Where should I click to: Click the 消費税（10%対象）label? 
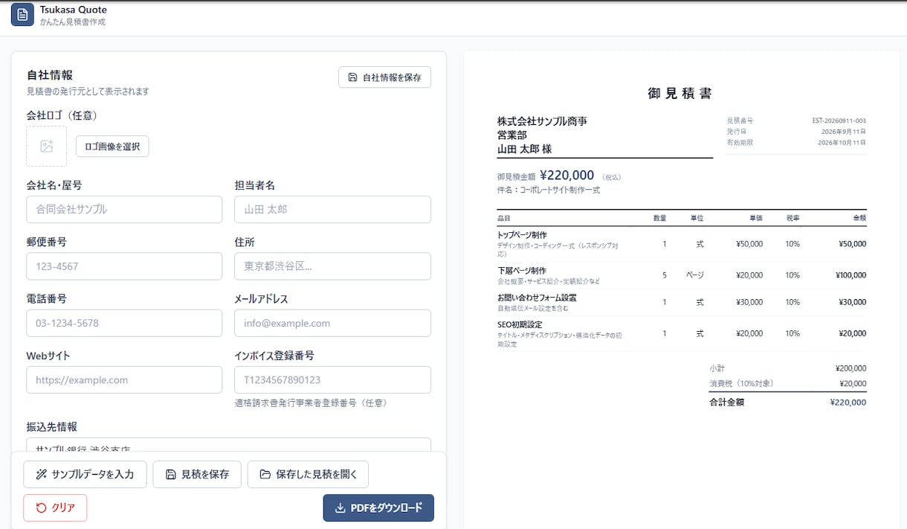click(741, 384)
